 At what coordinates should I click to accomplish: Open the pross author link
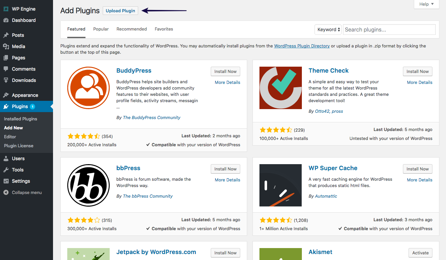point(337,111)
